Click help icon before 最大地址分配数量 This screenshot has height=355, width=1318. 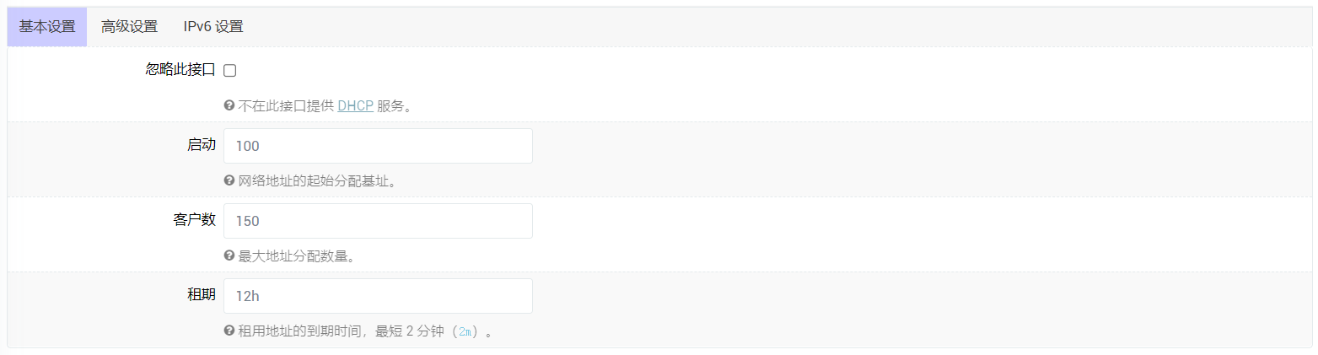coord(229,256)
